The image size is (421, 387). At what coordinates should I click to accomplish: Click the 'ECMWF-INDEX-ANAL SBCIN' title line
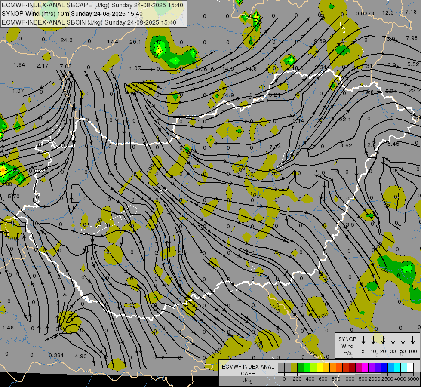(89, 22)
